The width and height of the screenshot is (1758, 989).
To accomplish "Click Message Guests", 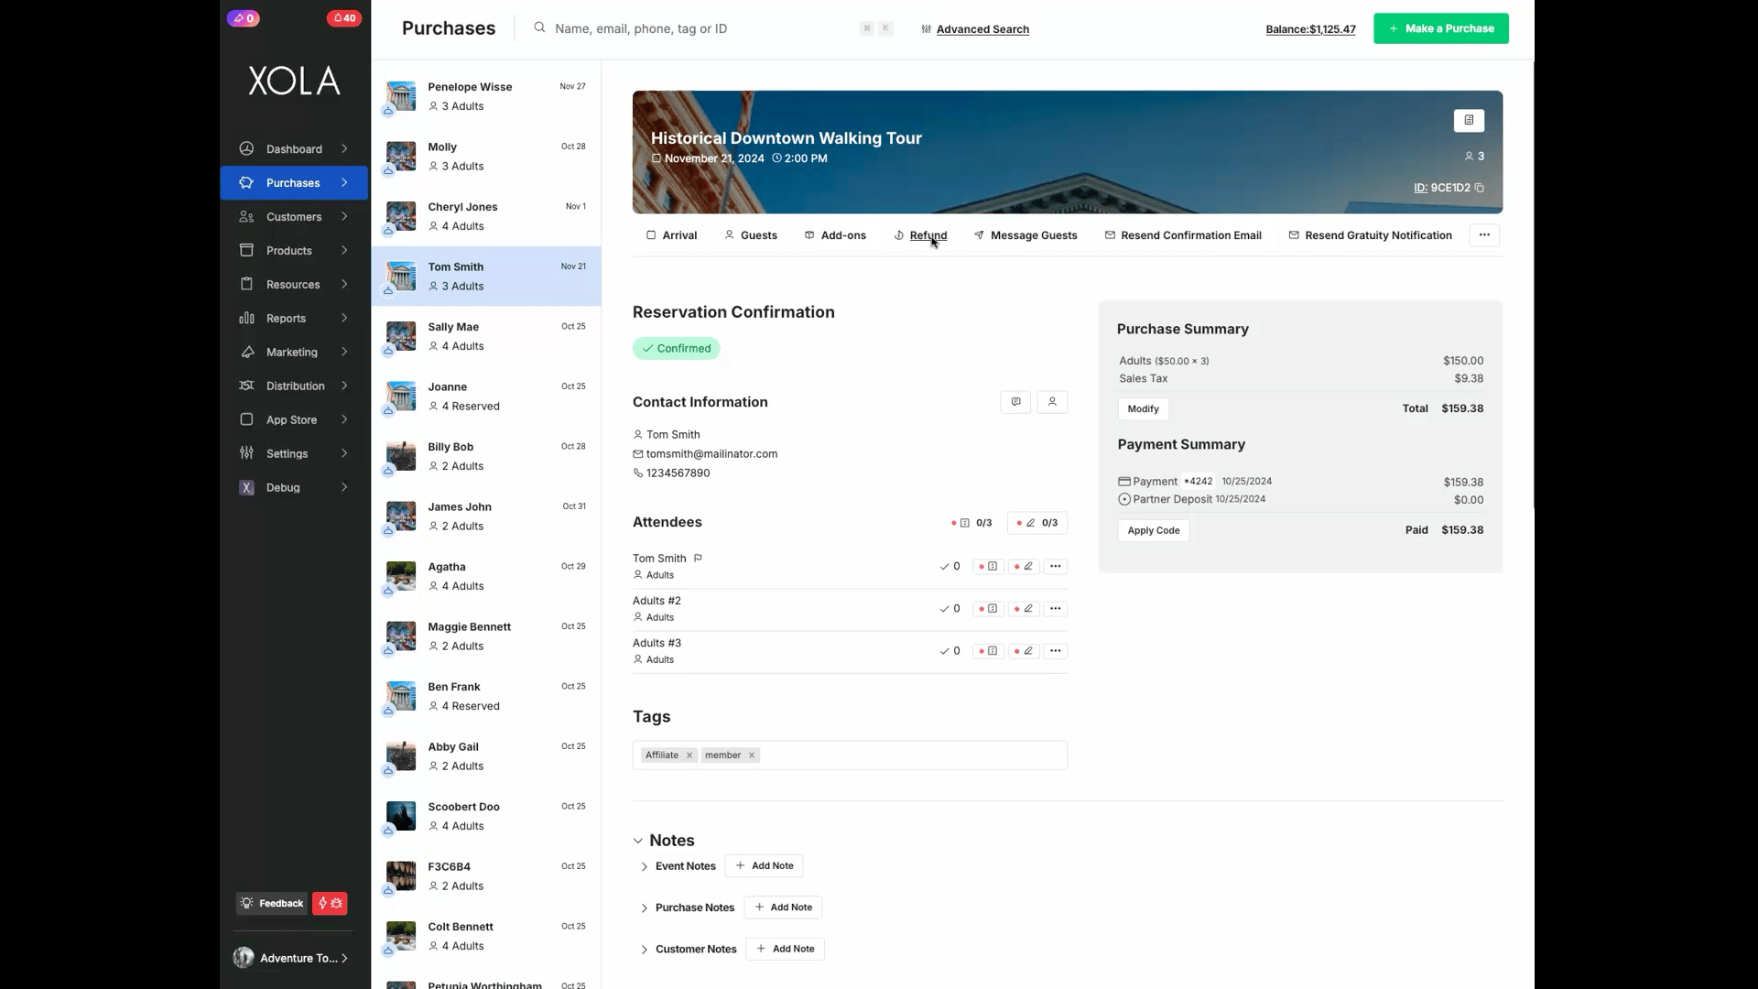I will (x=1025, y=235).
